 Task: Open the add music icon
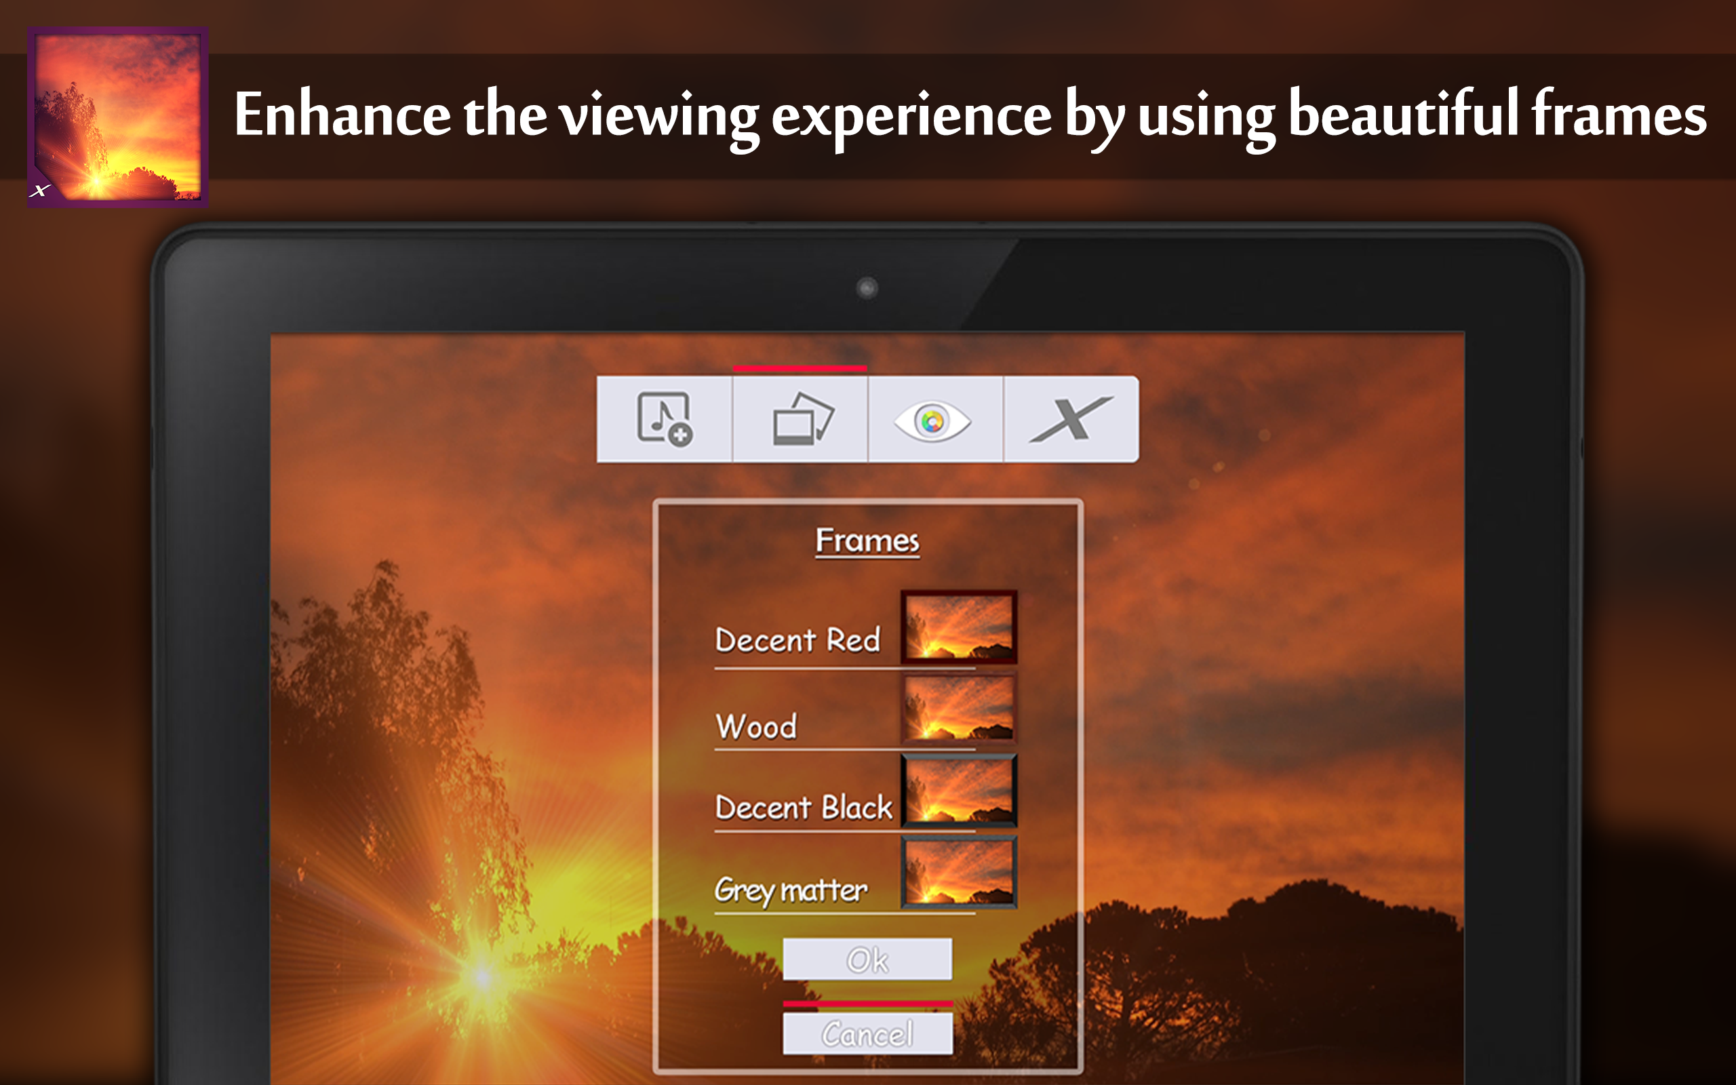(x=665, y=419)
